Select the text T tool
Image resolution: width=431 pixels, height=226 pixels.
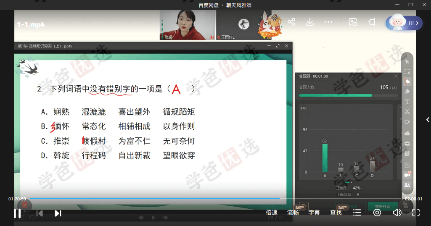coord(407,102)
